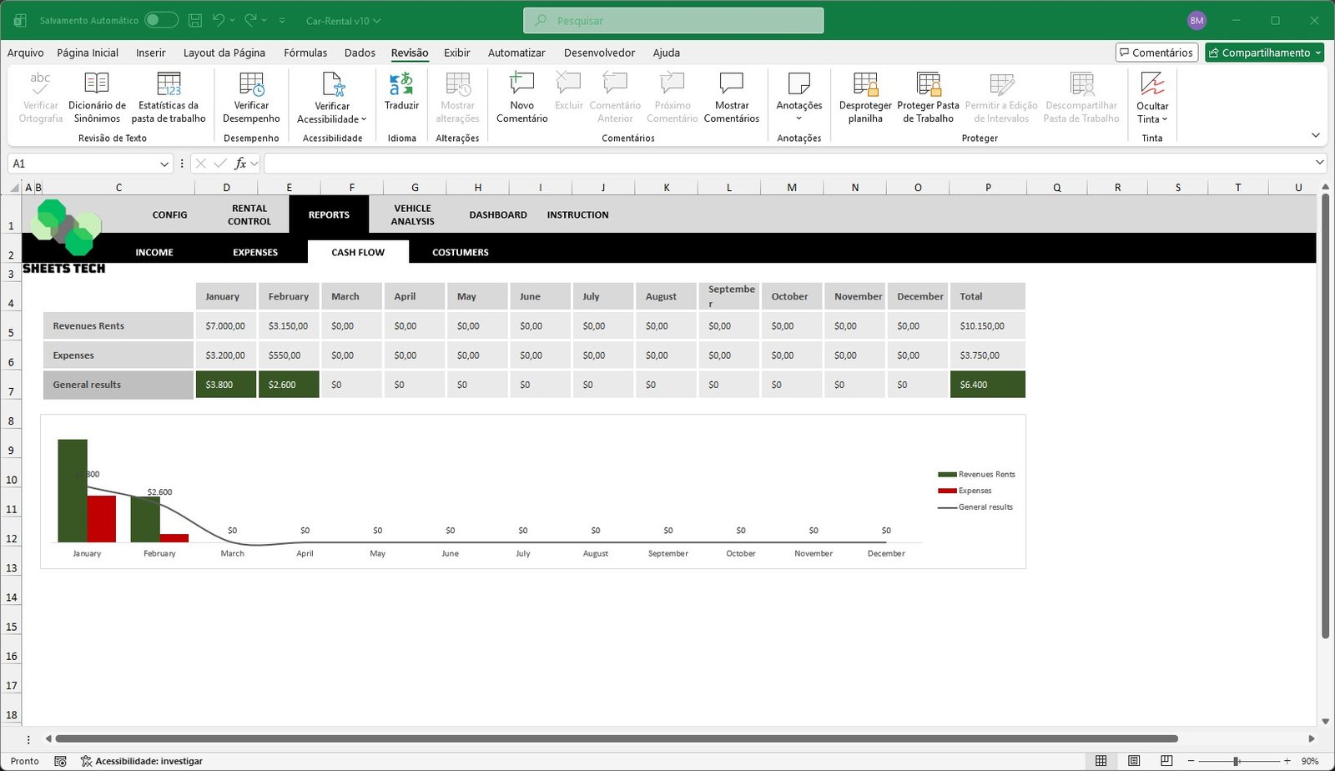Click Desproteger planilha to unprotect the sheet
This screenshot has height=771, width=1335.
tap(864, 96)
